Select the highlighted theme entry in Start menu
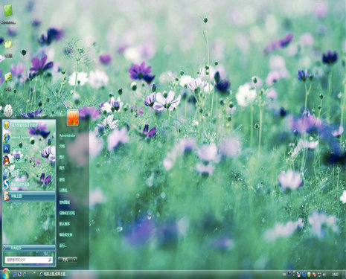This screenshot has height=279, width=346. (x=29, y=196)
